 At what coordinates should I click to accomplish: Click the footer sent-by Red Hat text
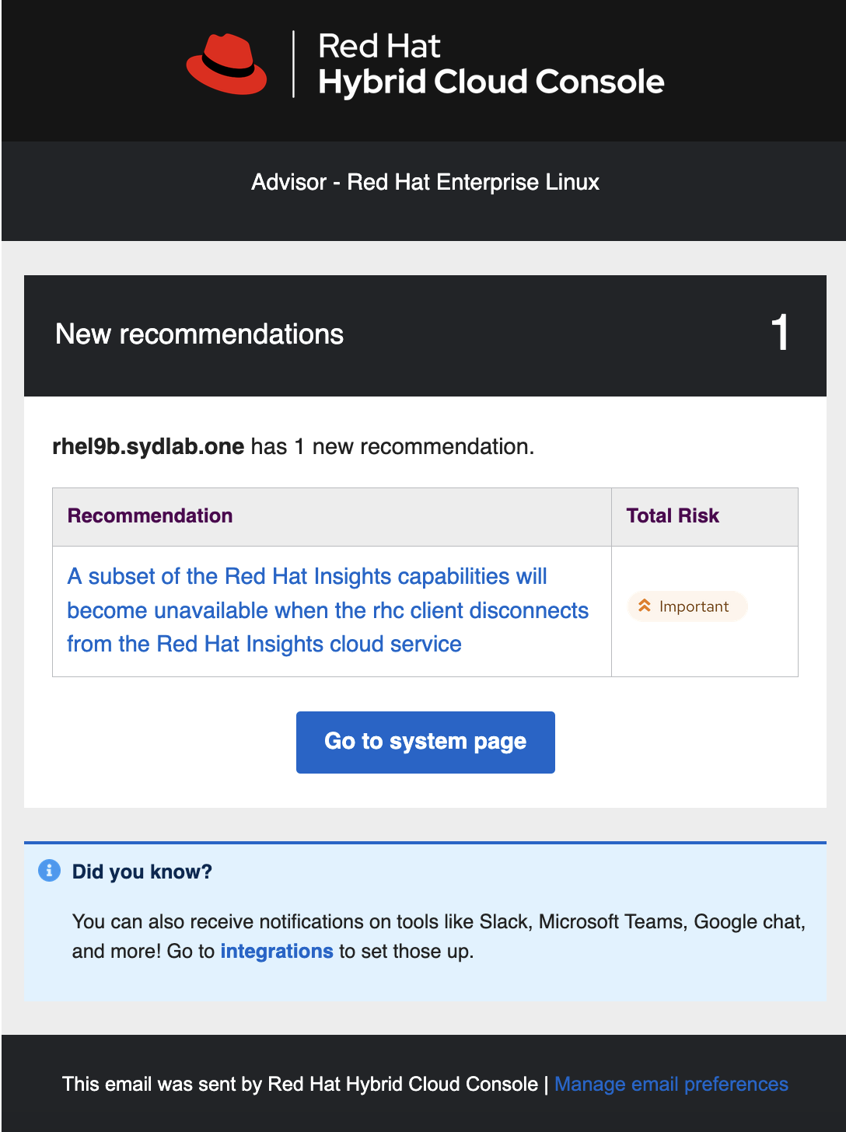pos(299,1084)
